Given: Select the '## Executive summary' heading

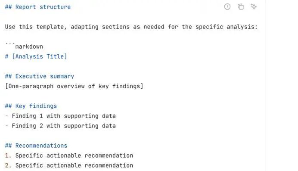Looking at the screenshot, I should pyautogui.click(x=40, y=76).
